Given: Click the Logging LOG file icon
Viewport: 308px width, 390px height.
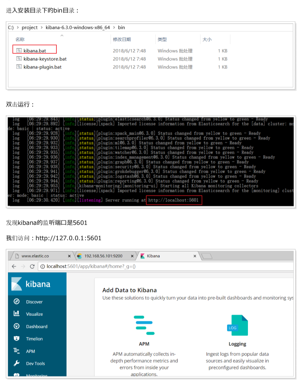Looking at the screenshot, I should click(238, 325).
